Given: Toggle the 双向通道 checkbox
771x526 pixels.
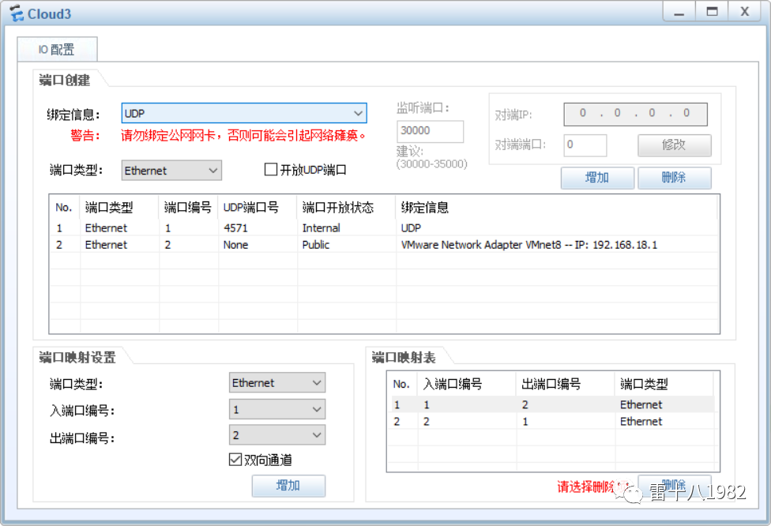Looking at the screenshot, I should point(235,460).
